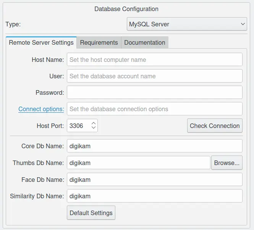Select the Thumbs Db Name field

(138, 163)
